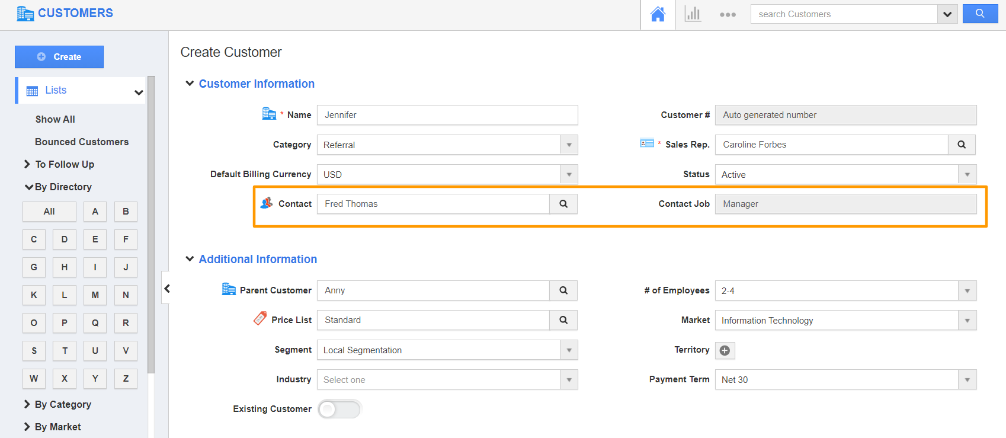Click the Contact people icon

(267, 203)
